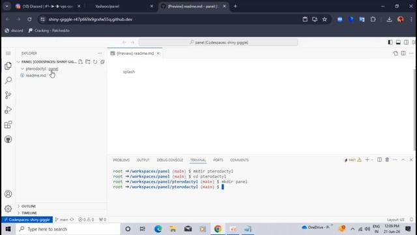Open Codespaces shiny giggle remote menu

tap(27, 219)
